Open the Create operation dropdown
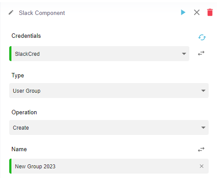 tap(109, 127)
